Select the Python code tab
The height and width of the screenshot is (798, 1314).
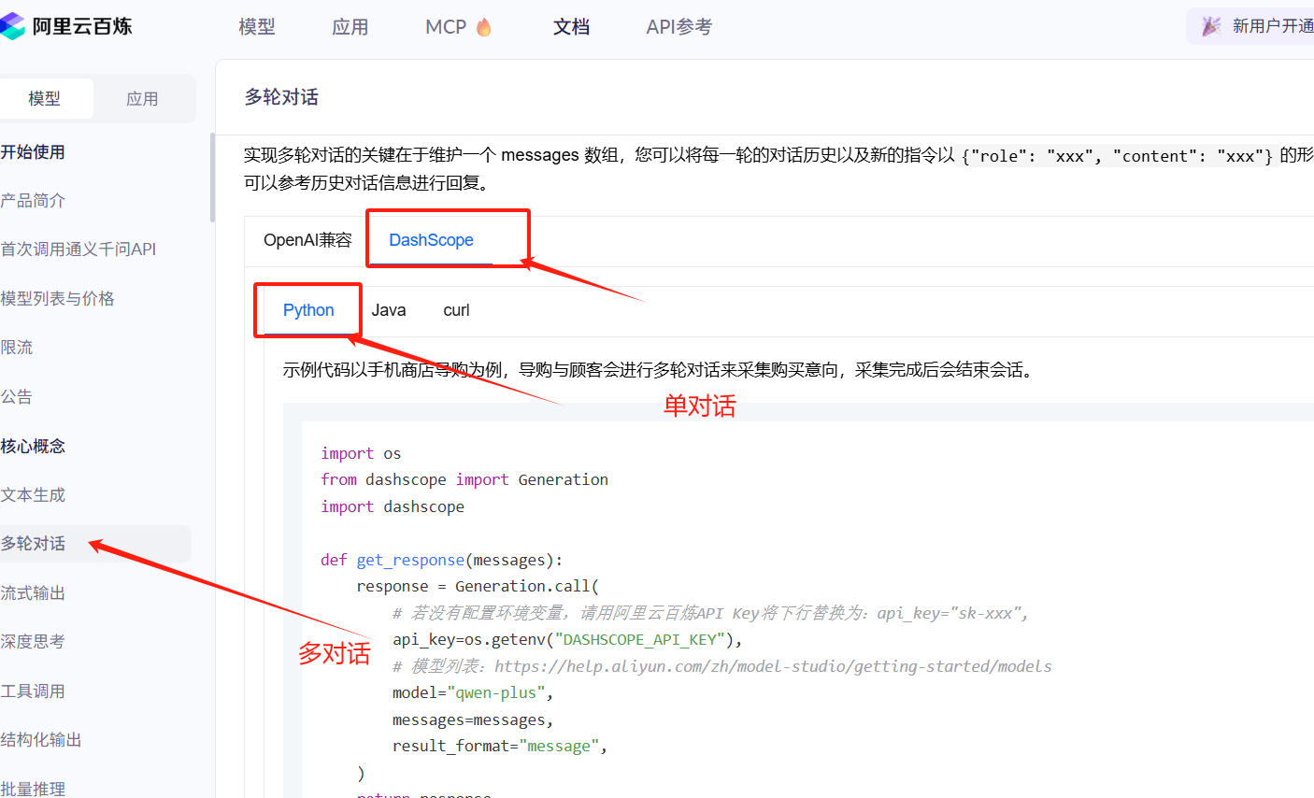point(308,310)
